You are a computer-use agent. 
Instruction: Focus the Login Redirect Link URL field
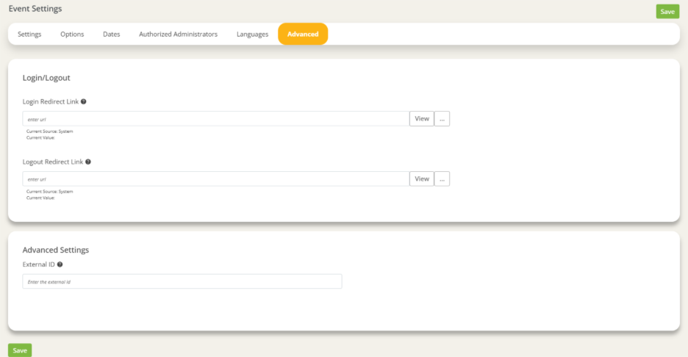(215, 118)
